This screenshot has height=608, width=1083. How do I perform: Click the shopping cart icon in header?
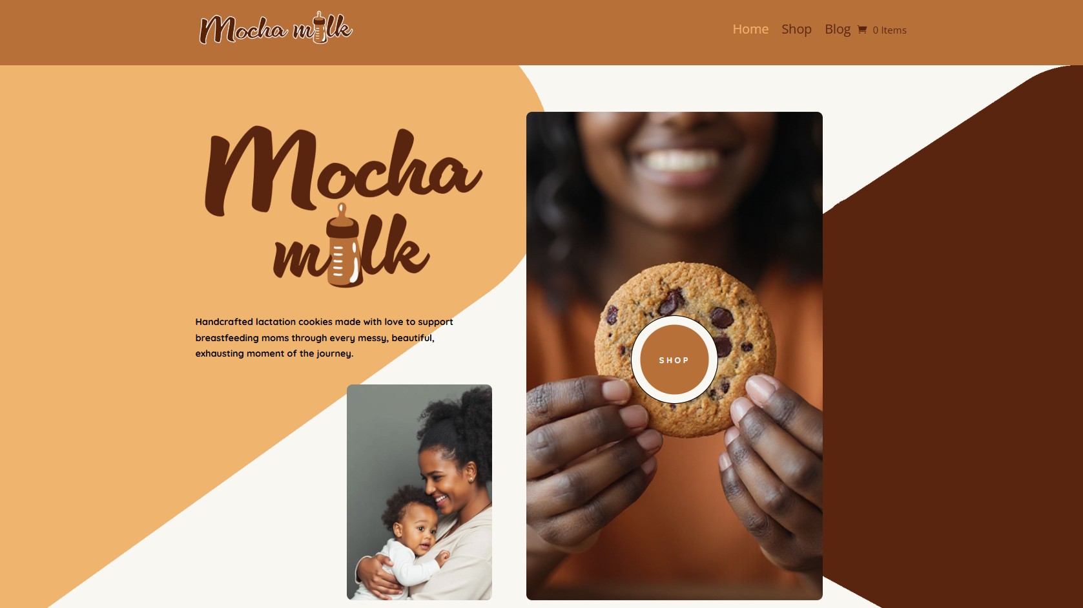click(x=861, y=30)
